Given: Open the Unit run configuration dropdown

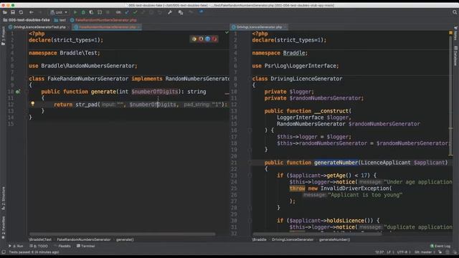Looking at the screenshot, I should point(59,12).
